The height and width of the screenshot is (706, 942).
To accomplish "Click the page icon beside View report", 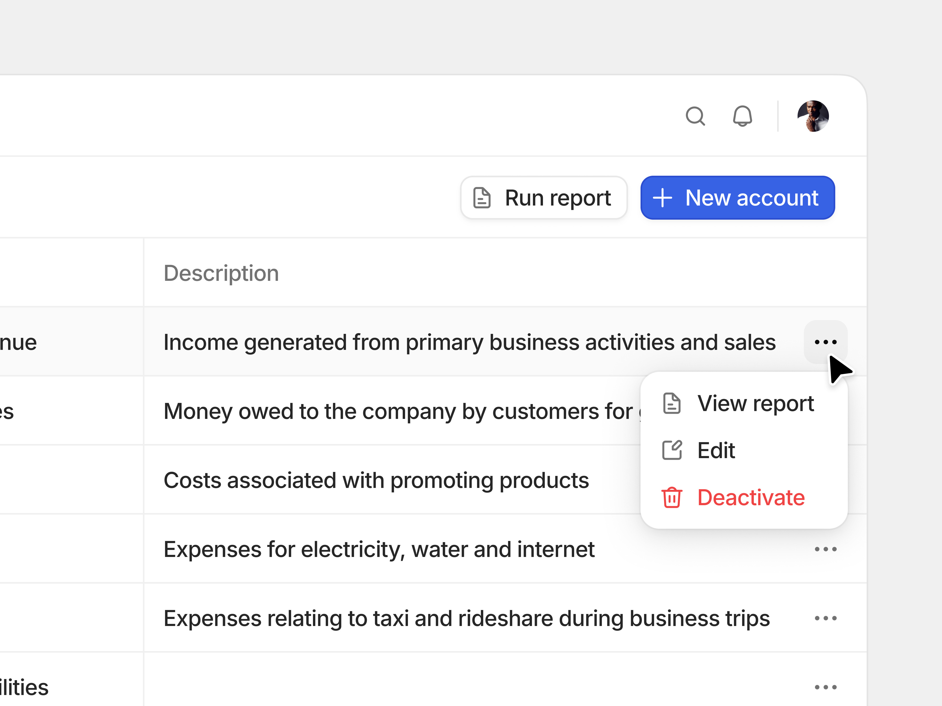I will [x=672, y=403].
